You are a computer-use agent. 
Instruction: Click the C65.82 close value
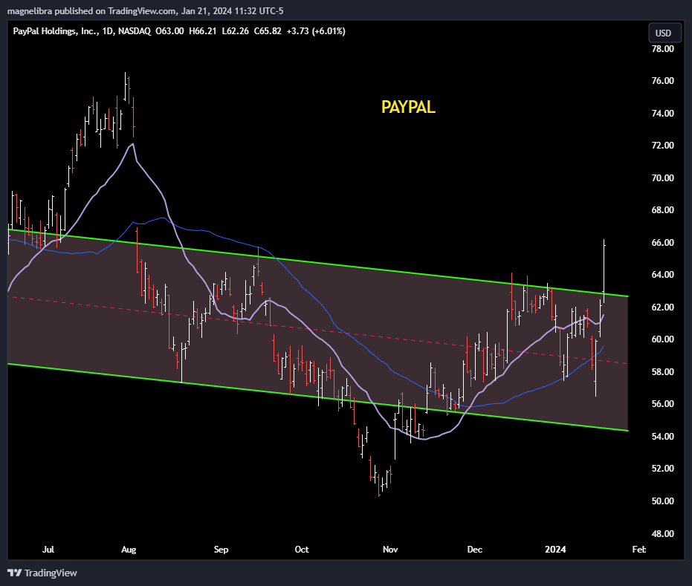(268, 31)
